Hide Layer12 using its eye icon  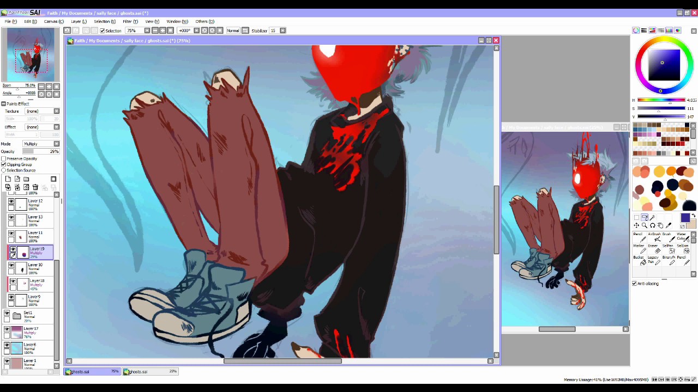[x=11, y=201]
